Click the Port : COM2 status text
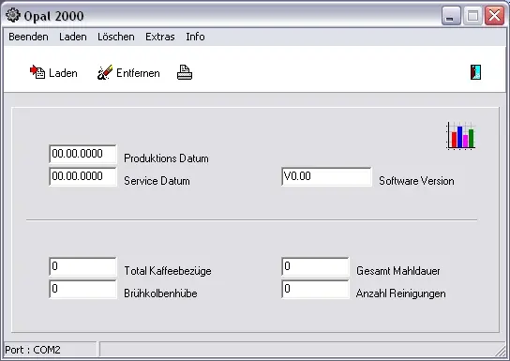The height and width of the screenshot is (361, 510). [x=33, y=350]
